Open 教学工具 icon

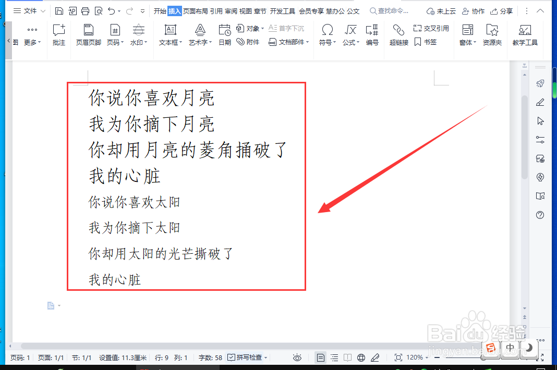click(525, 35)
